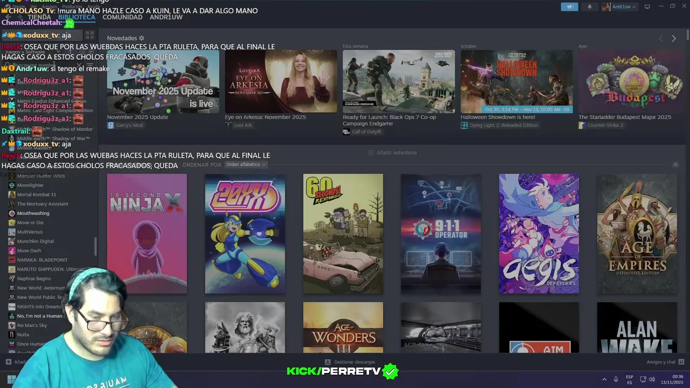This screenshot has width=690, height=388.
Task: Click the Muse Dash game icon
Action: click(12, 251)
